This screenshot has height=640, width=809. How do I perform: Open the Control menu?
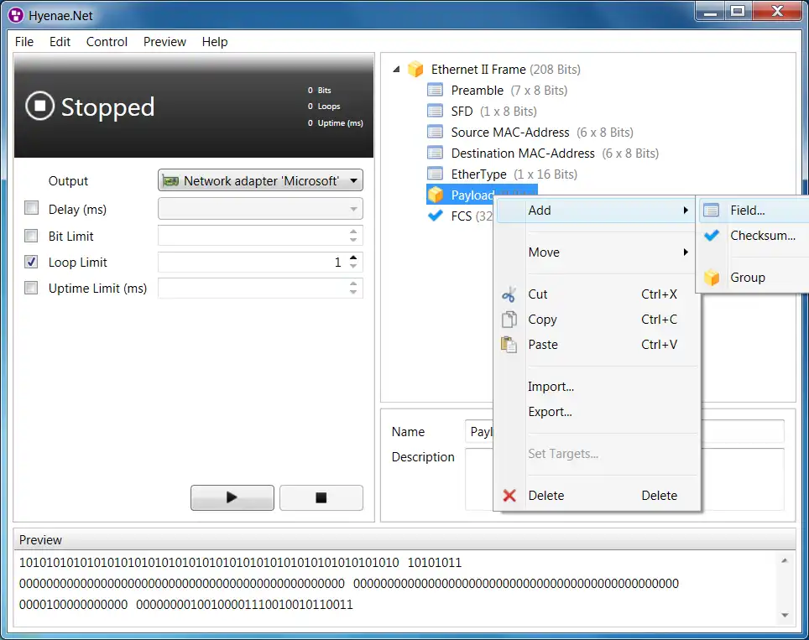[x=107, y=42]
